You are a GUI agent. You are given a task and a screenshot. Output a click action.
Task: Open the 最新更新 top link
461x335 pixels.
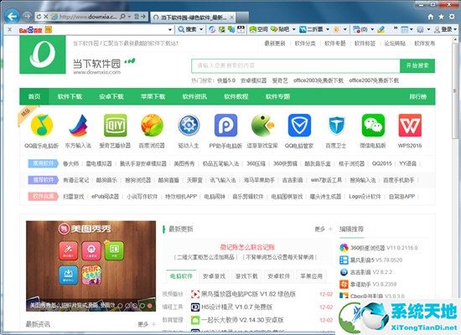[x=275, y=44]
